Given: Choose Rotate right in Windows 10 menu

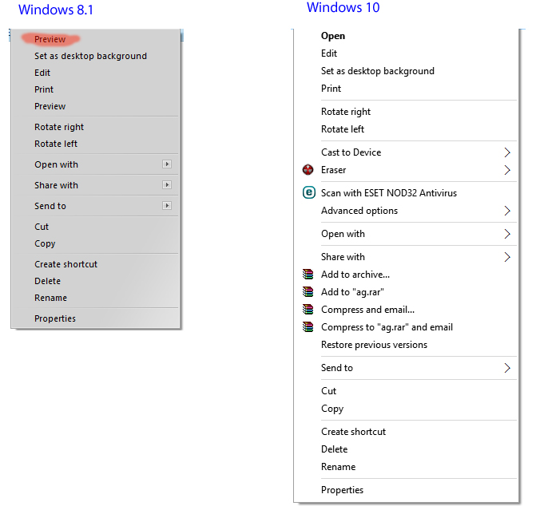Looking at the screenshot, I should [x=346, y=112].
